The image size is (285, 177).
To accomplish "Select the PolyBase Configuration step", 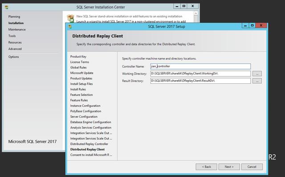I will point(86,111).
